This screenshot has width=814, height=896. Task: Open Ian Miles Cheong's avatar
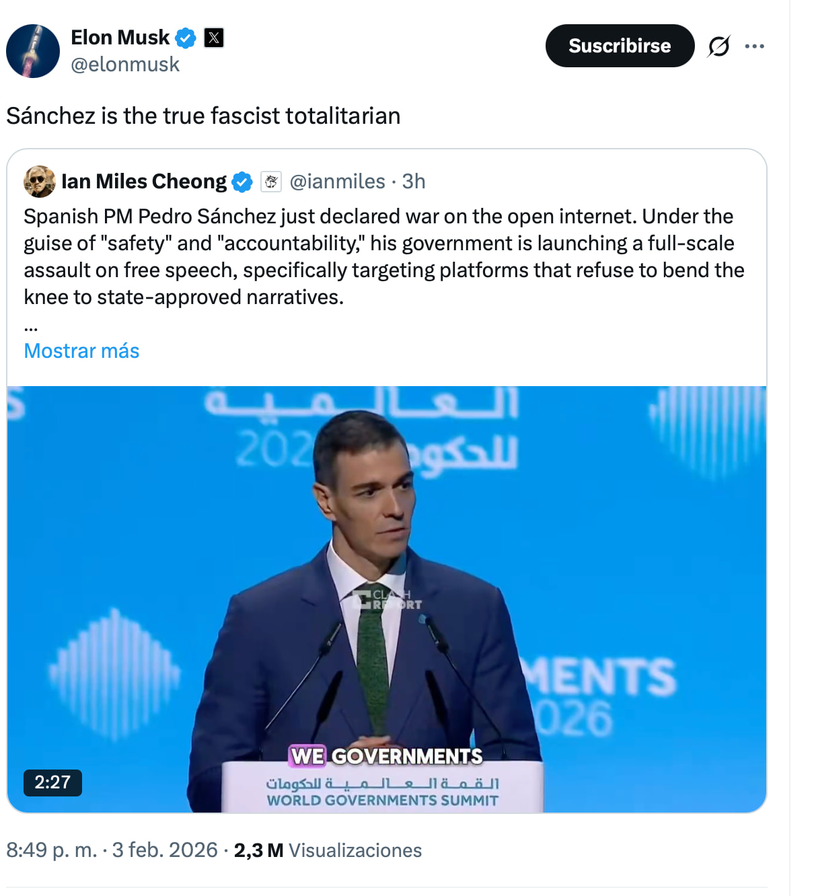[40, 182]
